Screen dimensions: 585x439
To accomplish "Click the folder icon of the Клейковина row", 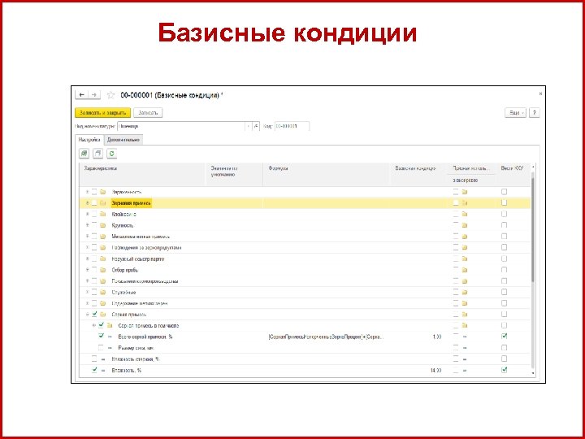I will coord(103,215).
